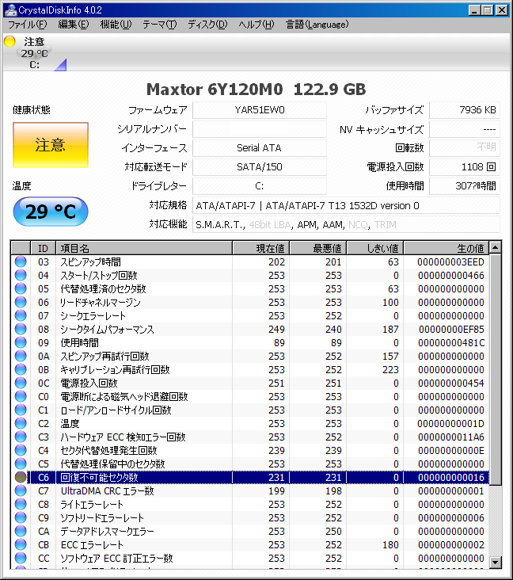Click the status orb of row 08 シークタイムパフォーマンス
The image size is (513, 580).
[x=21, y=329]
